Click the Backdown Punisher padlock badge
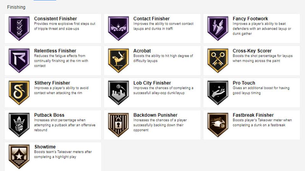This screenshot has height=171, width=305. 118,125
